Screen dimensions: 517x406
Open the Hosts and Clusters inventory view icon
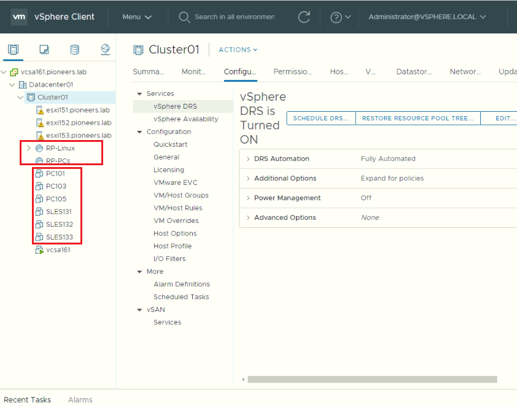(13, 50)
